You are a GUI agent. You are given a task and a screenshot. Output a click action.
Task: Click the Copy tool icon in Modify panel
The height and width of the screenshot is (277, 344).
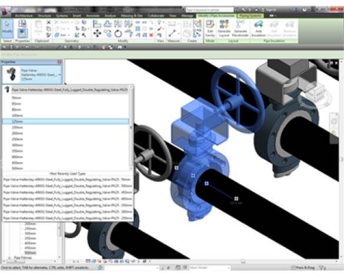pyautogui.click(x=108, y=34)
